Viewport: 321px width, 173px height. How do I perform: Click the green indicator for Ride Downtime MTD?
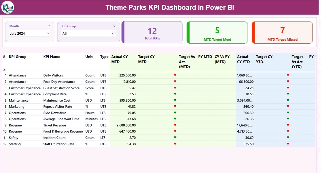tap(175, 113)
